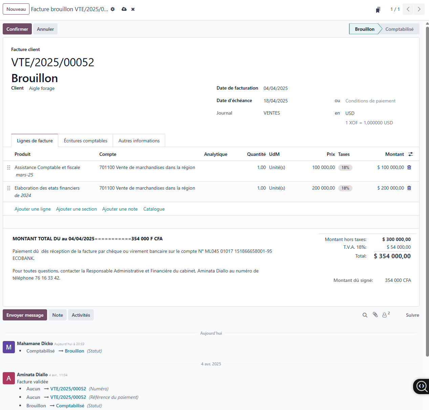Delete the Assistance Comptable et fiscale line

point(409,167)
